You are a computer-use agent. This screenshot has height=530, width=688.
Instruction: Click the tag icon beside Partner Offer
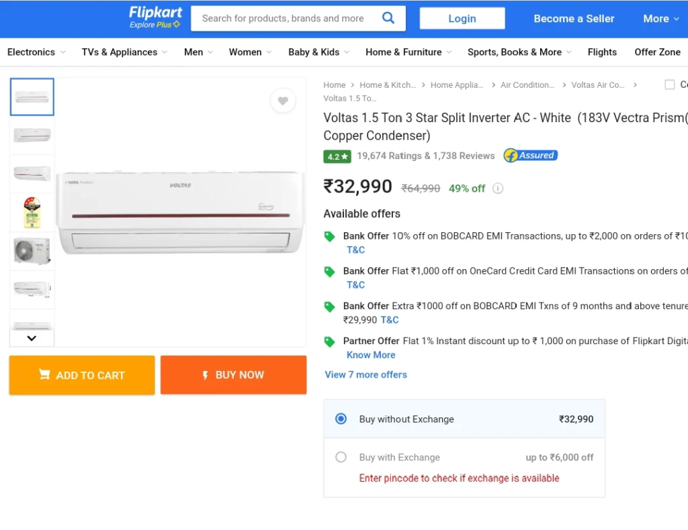[329, 342]
